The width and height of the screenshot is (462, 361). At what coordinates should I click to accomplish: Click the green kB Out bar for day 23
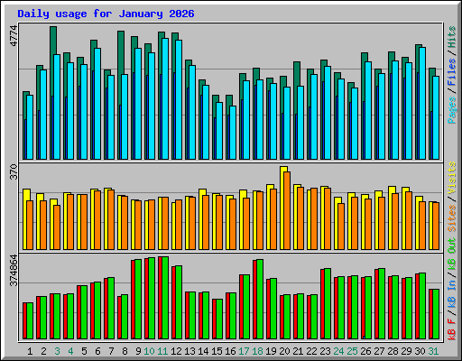tap(328, 304)
